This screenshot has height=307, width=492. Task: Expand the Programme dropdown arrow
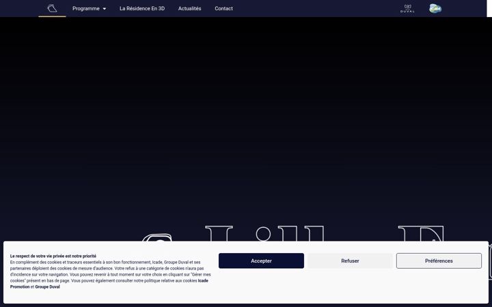tap(105, 9)
